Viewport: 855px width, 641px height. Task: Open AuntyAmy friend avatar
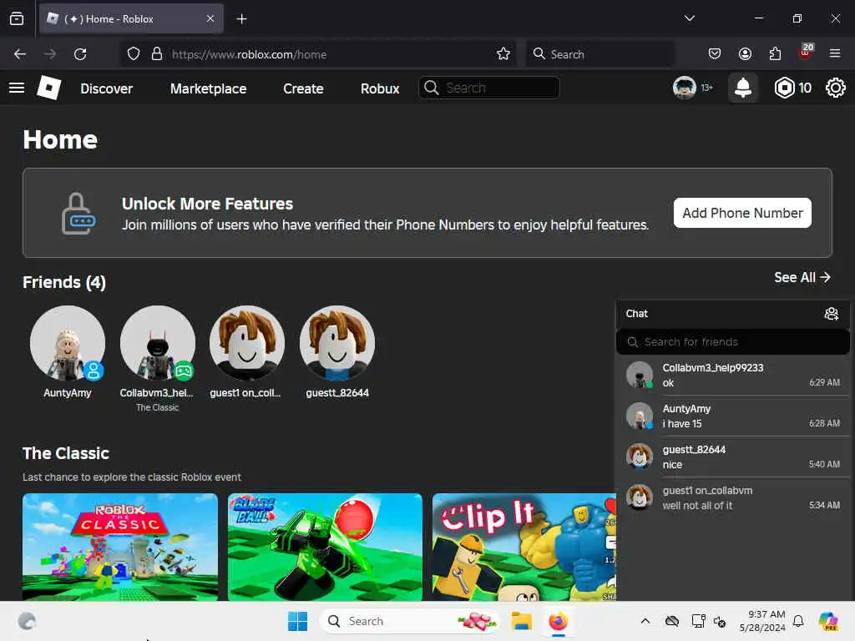tap(68, 343)
